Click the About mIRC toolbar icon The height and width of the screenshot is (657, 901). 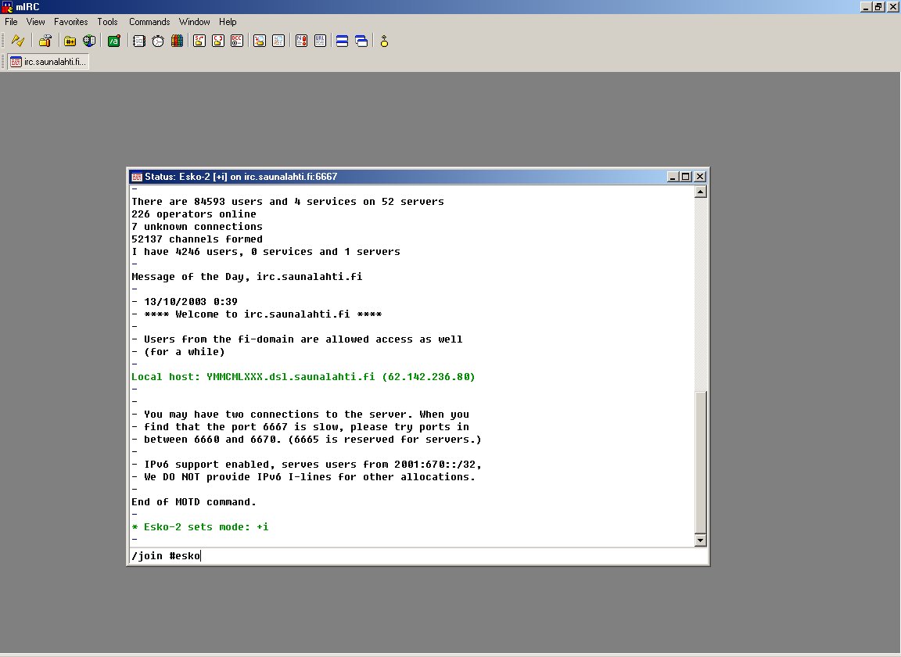click(x=384, y=41)
